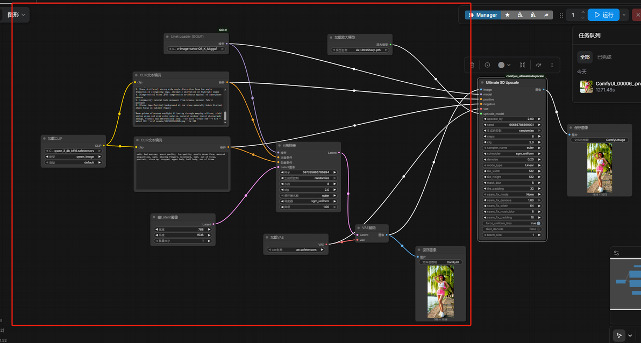Collapse the Unet Loader (GGUF) node dot
The image size is (641, 343).
tap(167, 37)
